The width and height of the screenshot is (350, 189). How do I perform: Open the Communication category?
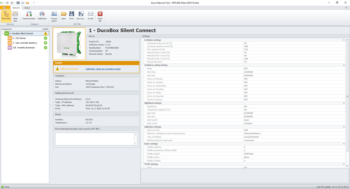coord(29,16)
